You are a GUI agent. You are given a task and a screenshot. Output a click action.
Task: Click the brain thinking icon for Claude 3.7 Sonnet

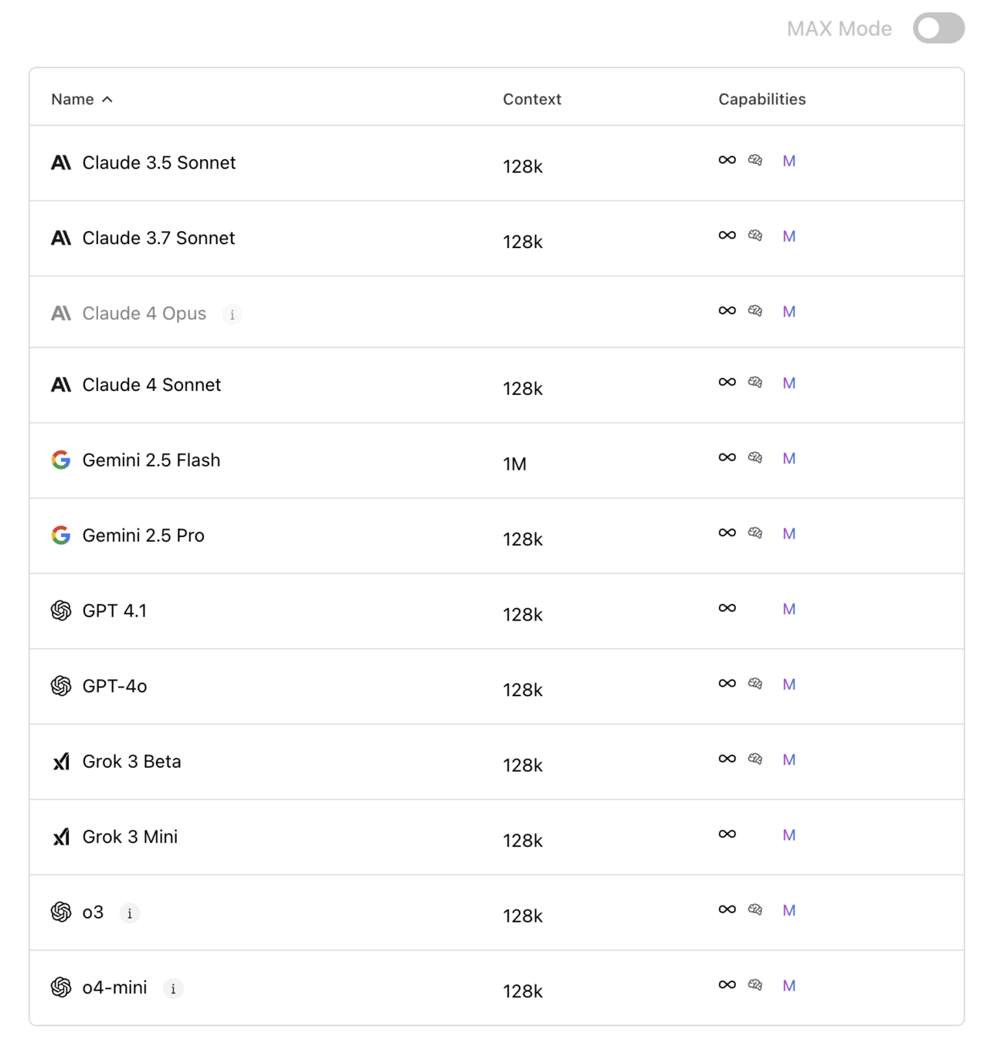(x=755, y=236)
